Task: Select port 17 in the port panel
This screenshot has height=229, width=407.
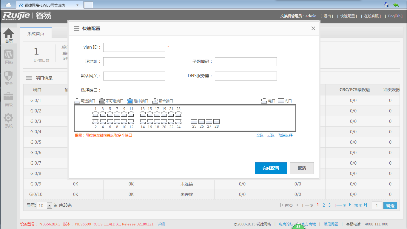Action: [x=157, y=114]
